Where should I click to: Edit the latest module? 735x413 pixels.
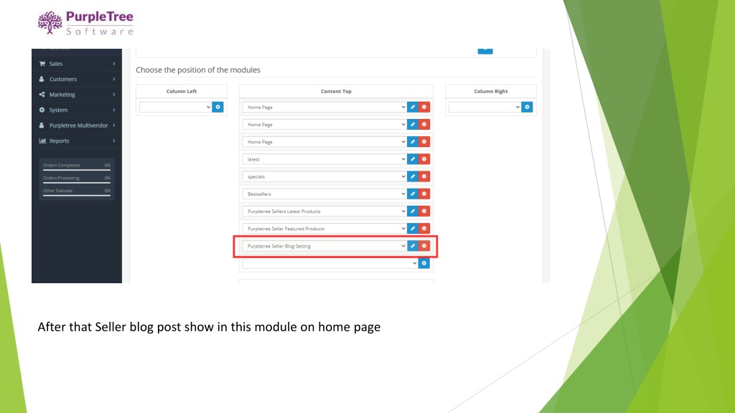pyautogui.click(x=413, y=159)
